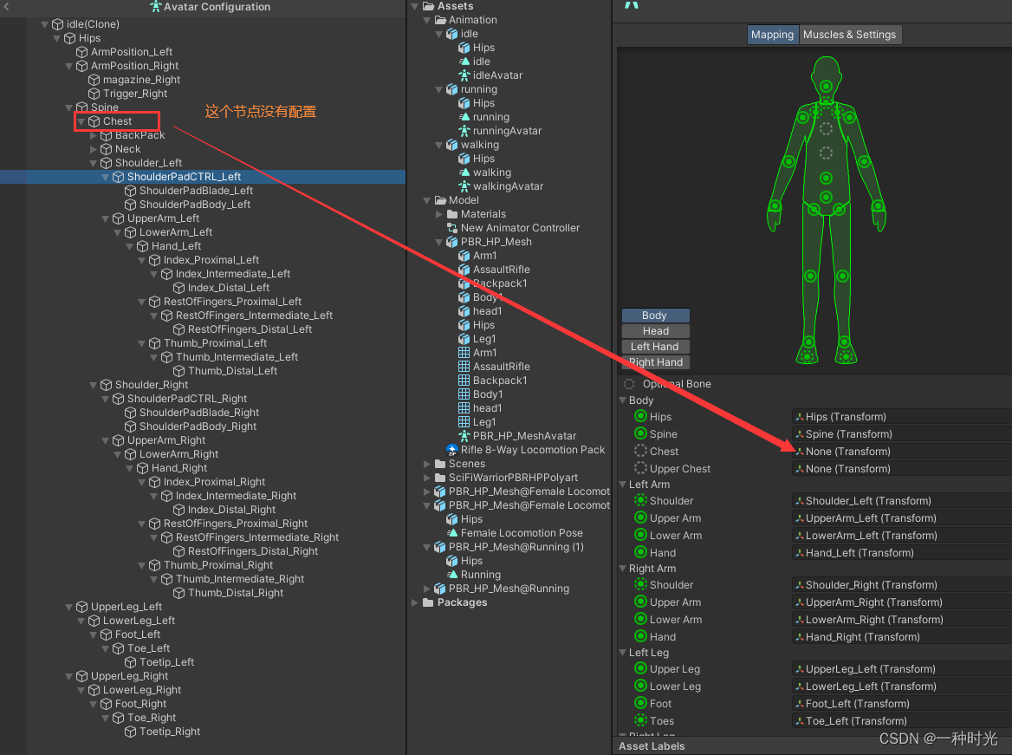Image resolution: width=1012 pixels, height=755 pixels.
Task: Collapse the Left Arm mapping section
Action: (621, 484)
